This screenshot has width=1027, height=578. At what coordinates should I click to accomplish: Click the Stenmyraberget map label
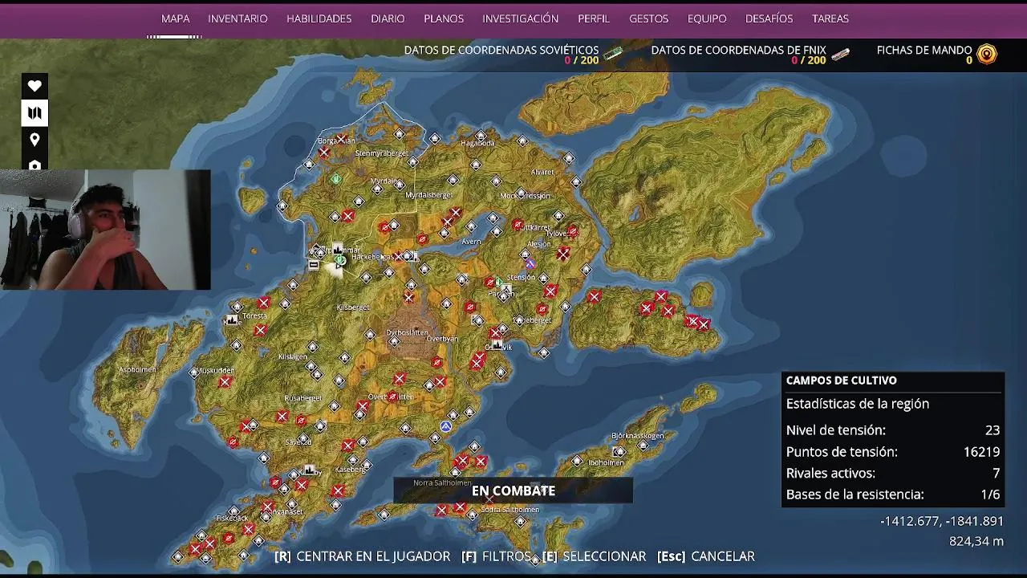382,153
